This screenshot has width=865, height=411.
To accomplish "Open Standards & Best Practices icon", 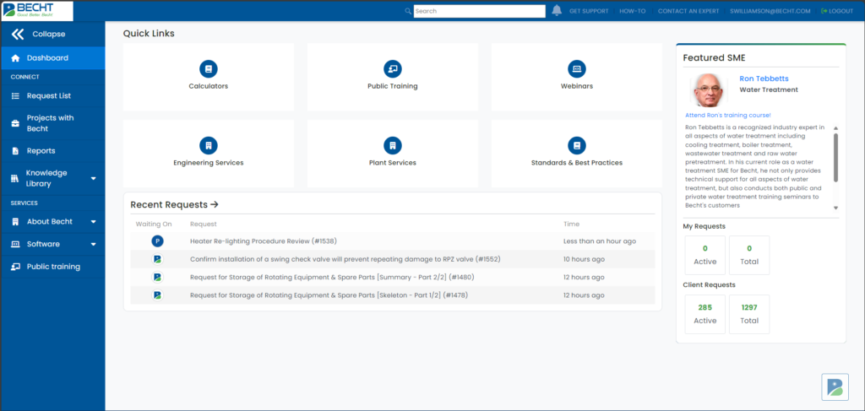I will click(x=576, y=145).
